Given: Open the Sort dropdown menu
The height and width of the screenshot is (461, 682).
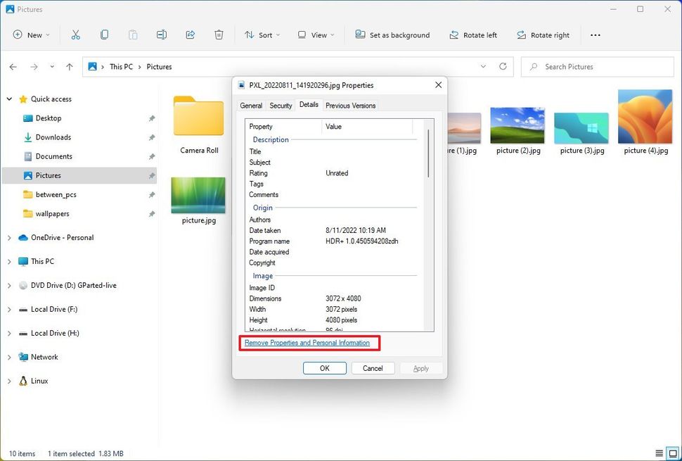Looking at the screenshot, I should coord(262,34).
